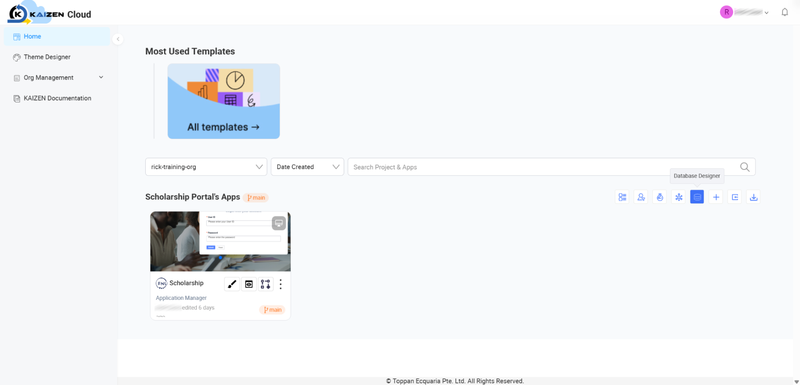The image size is (800, 385).
Task: Open the Database Designer icon
Action: click(697, 197)
